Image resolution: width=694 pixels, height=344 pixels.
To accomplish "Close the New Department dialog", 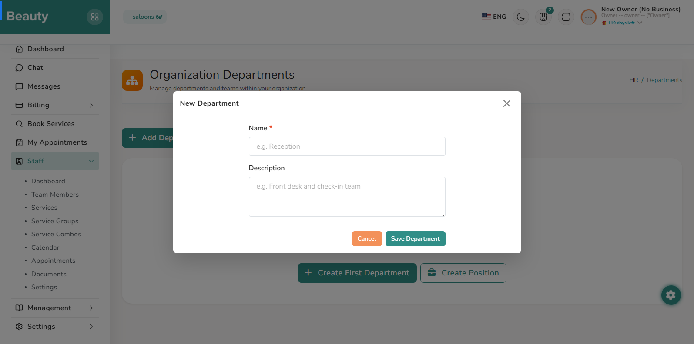I will coord(507,103).
